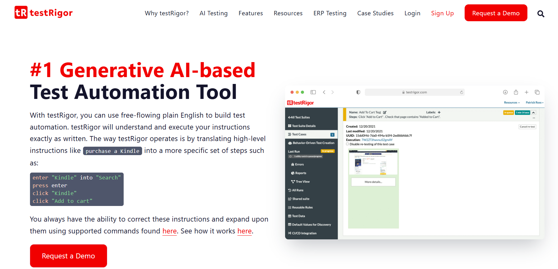Click the 'purchase a Kindle' code snippet

coord(112,151)
